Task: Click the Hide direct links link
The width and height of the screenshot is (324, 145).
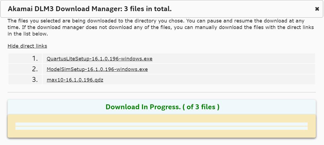Action: click(x=27, y=46)
